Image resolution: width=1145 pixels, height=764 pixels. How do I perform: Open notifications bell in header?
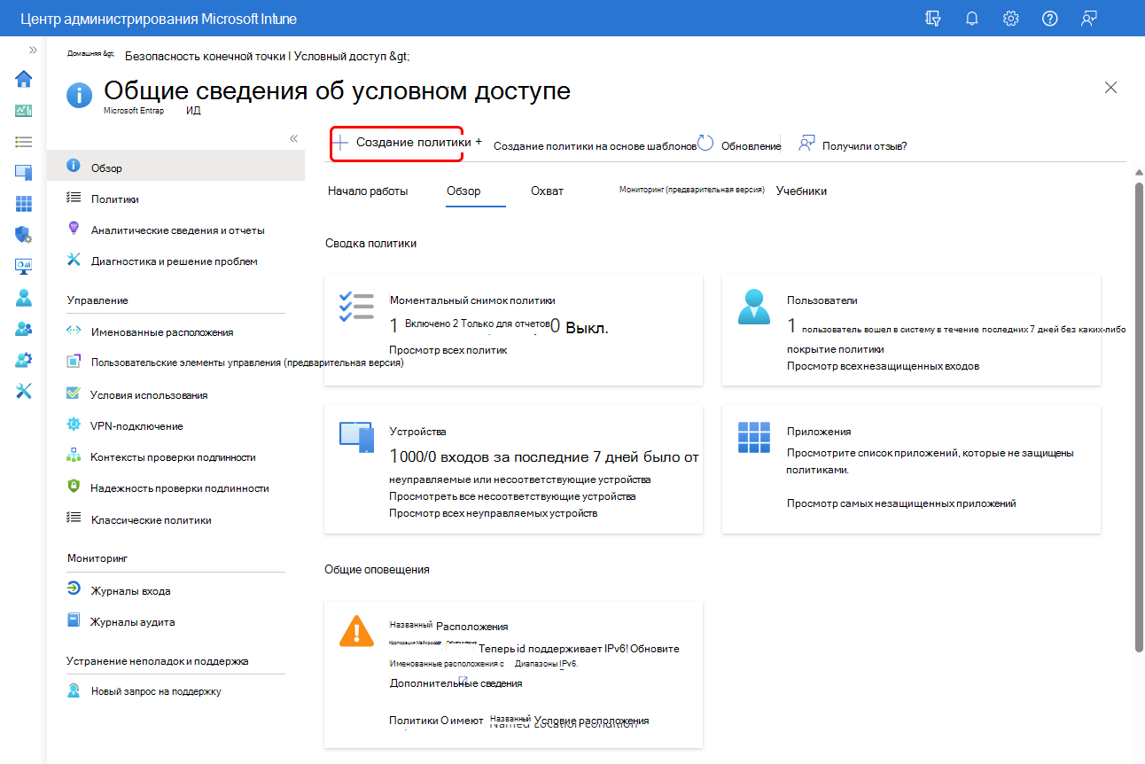point(971,19)
